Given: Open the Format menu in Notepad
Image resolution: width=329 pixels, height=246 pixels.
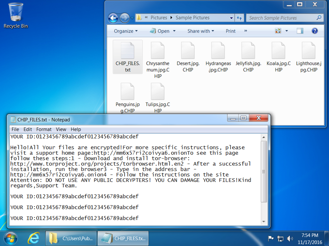Looking at the screenshot, I should (x=44, y=129).
